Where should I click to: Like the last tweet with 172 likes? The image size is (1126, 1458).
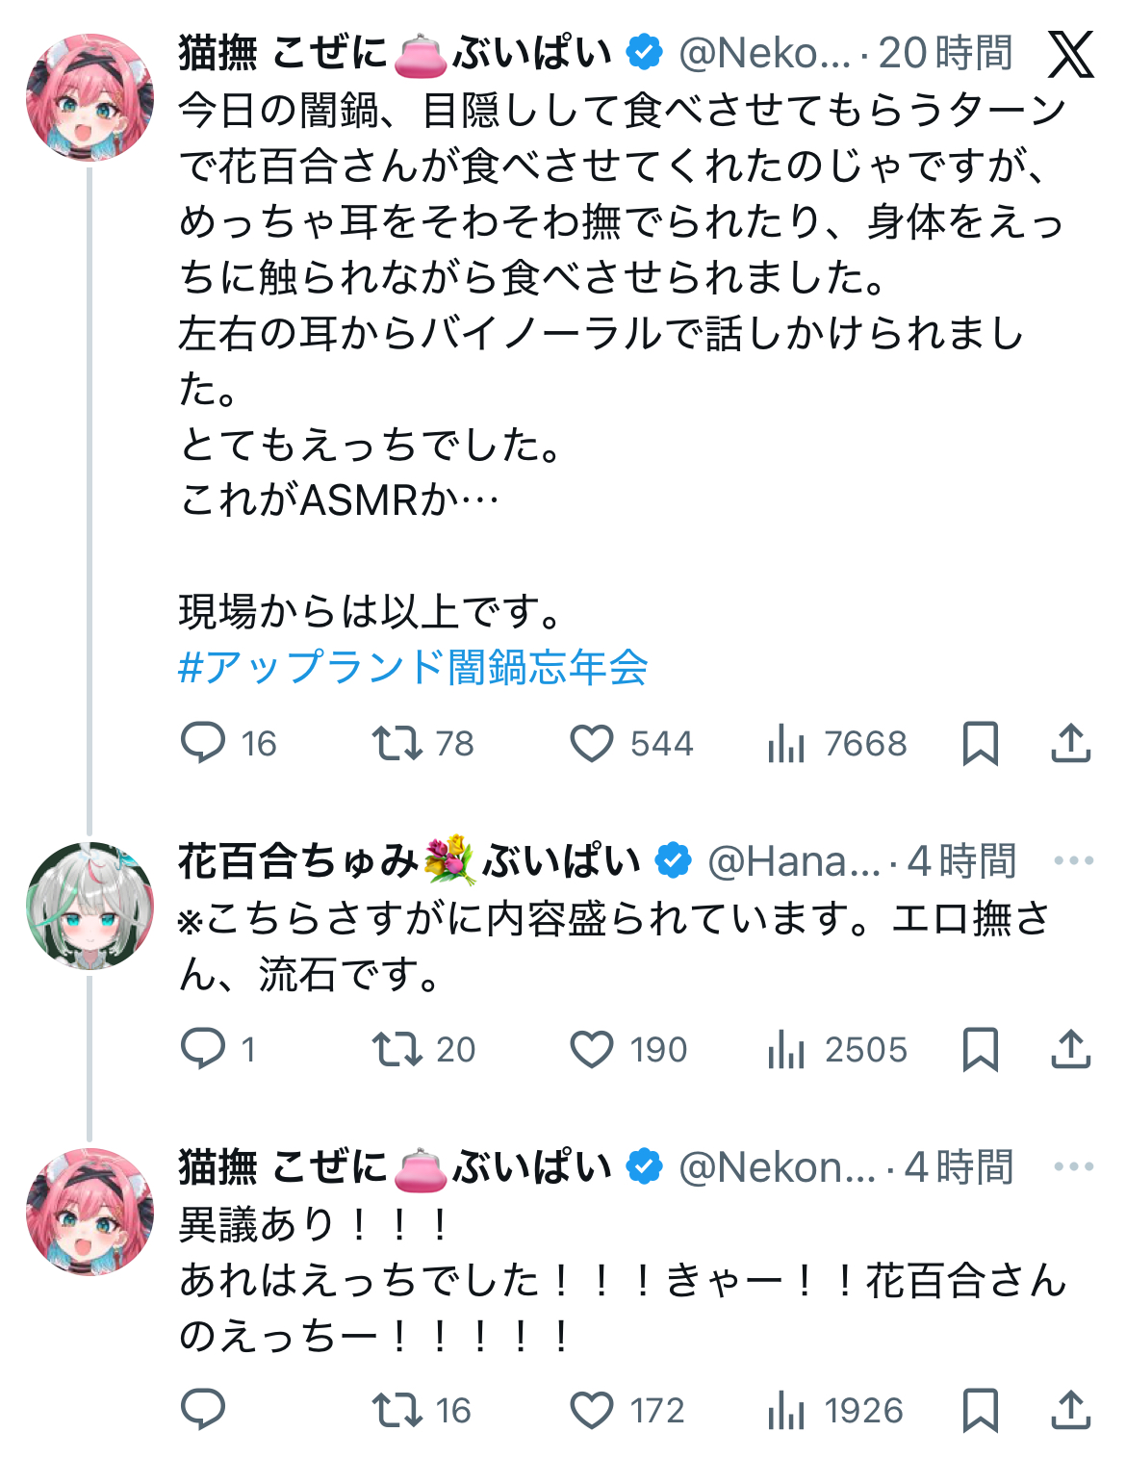591,1411
